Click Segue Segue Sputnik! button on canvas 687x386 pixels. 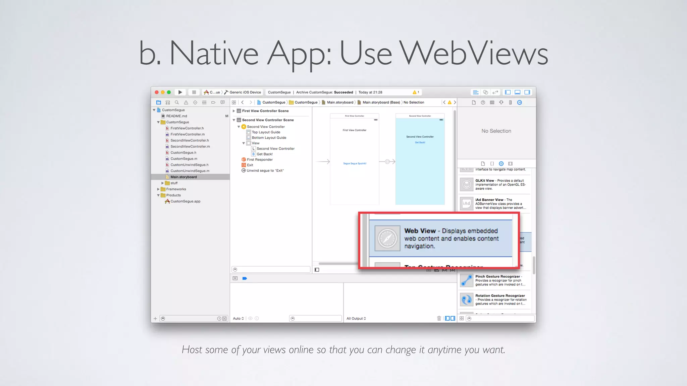pos(355,164)
